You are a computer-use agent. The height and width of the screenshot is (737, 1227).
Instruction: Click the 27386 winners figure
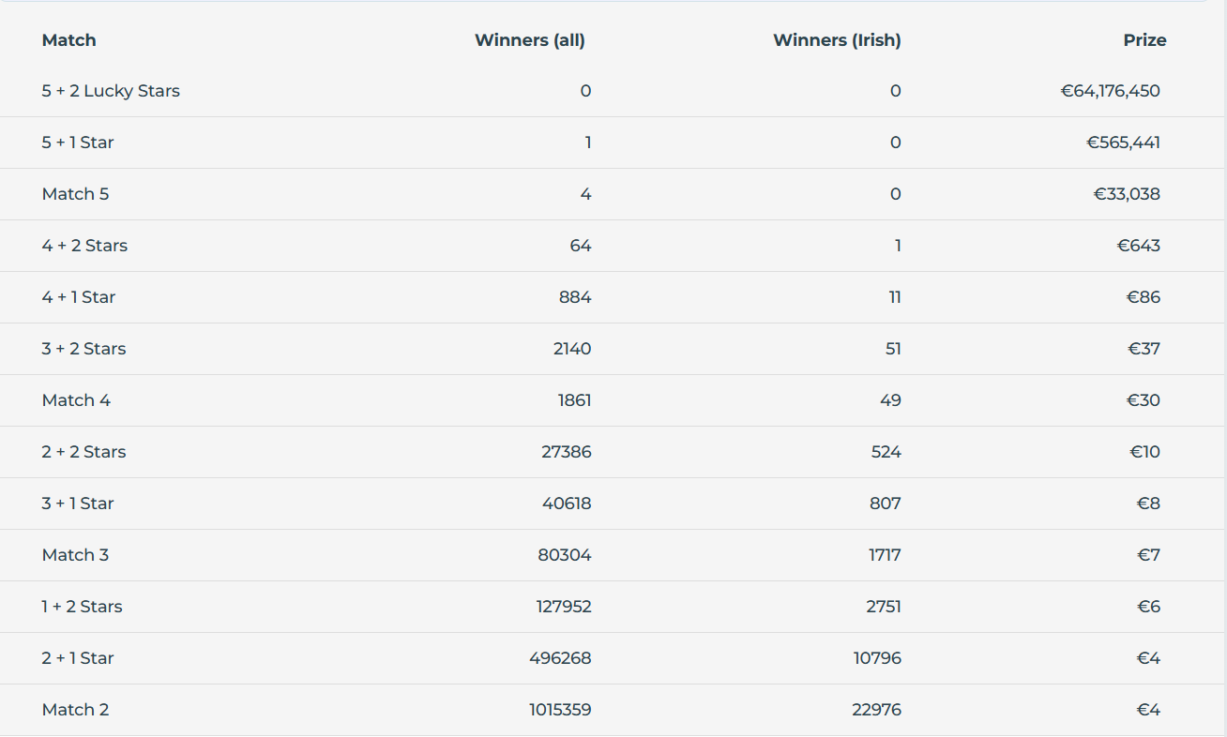566,452
